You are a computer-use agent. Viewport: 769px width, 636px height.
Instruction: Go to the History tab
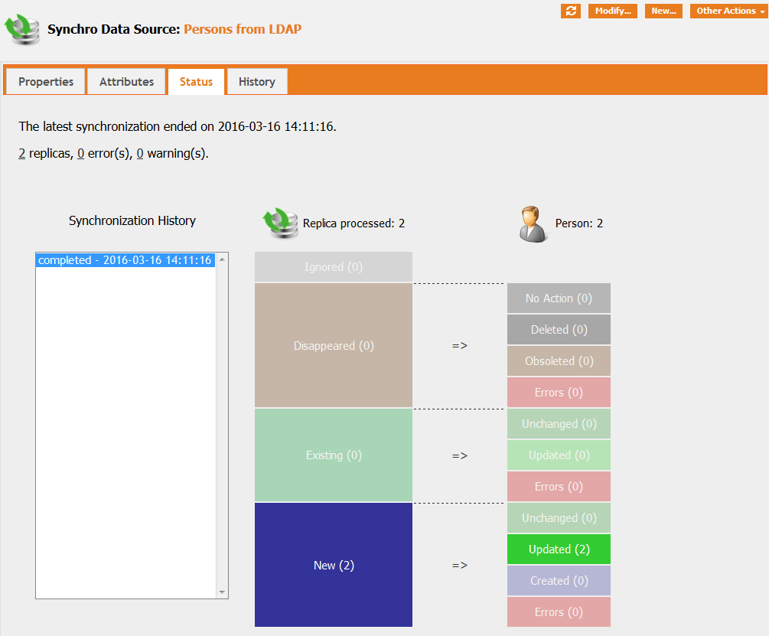point(256,82)
